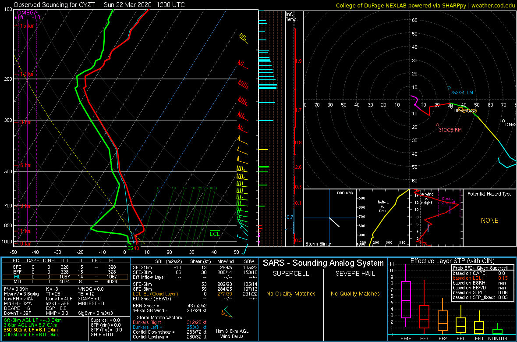Click the SARS - Sounding Analog System heading
517x342 pixels.
pos(323,263)
